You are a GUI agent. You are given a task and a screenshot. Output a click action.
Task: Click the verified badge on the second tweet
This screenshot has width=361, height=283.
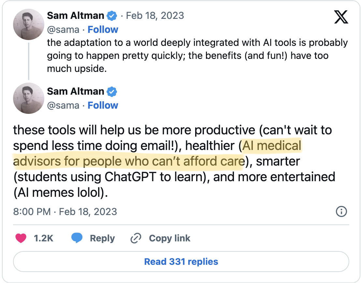[x=112, y=92]
